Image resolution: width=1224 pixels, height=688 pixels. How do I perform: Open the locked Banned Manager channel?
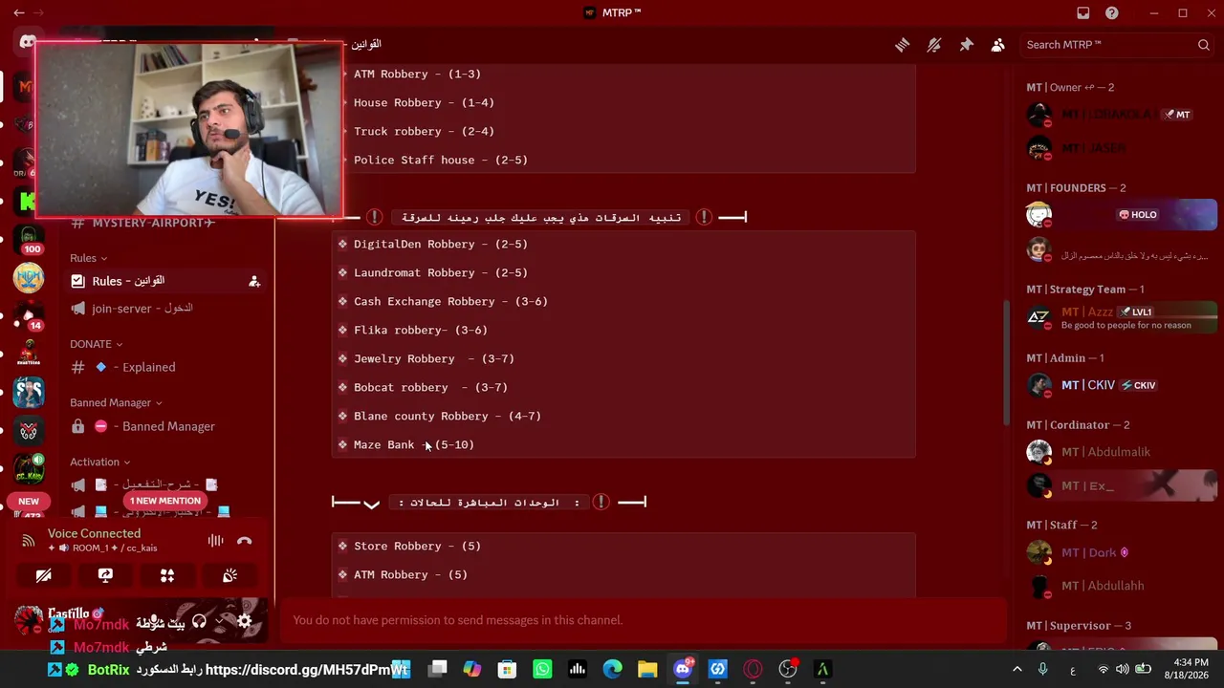(165, 426)
